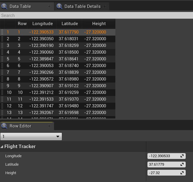Select latitude cell 37.618259
Viewport: 193px width, 182px height.
69,45
